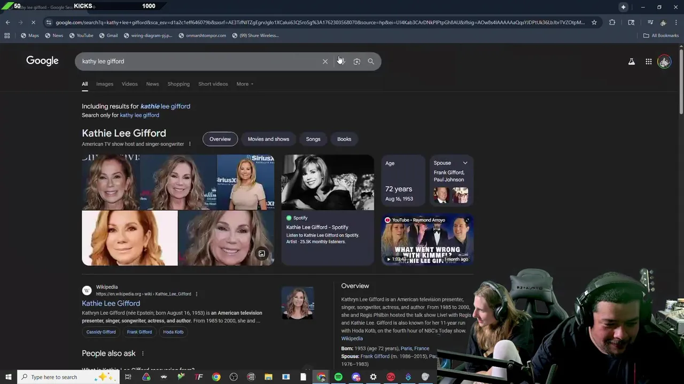This screenshot has height=384, width=684.
Task: Open People also ask options menu
Action: click(143, 354)
